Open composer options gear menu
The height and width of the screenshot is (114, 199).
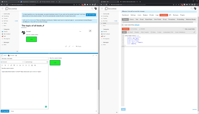[x=35, y=65]
